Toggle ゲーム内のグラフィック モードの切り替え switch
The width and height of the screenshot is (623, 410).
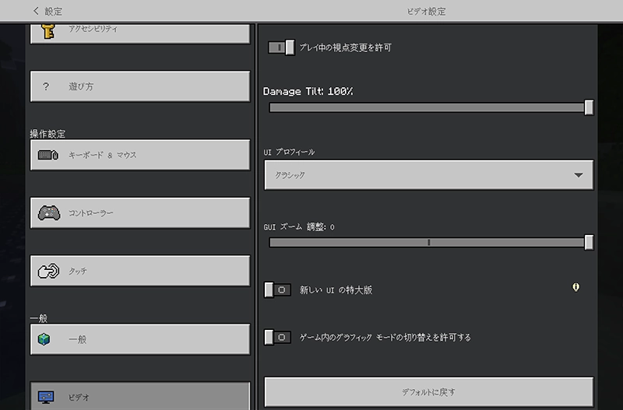pos(278,338)
